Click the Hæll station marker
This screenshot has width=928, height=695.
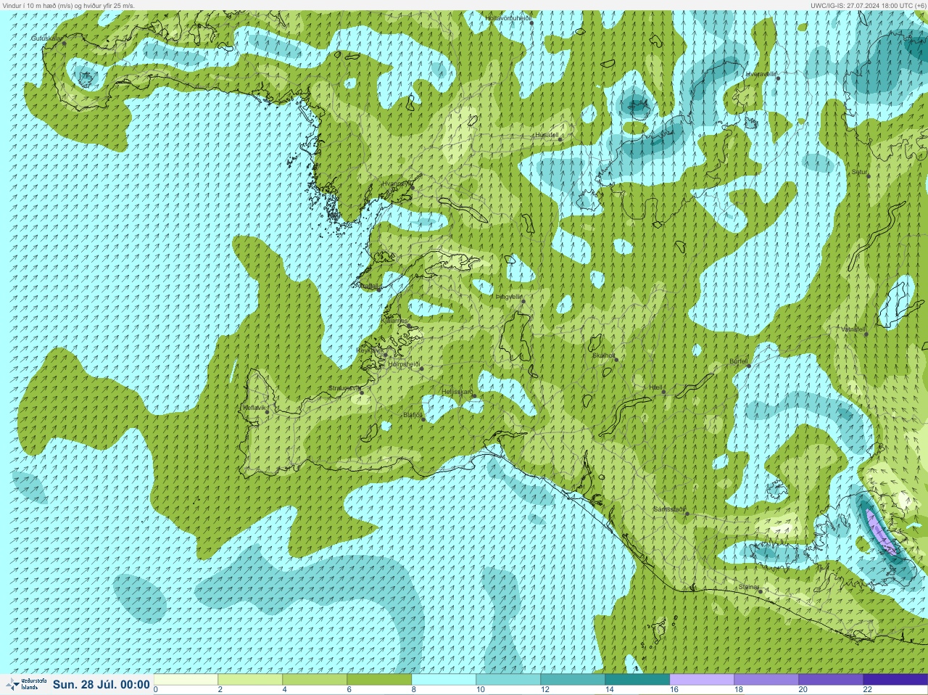click(663, 392)
